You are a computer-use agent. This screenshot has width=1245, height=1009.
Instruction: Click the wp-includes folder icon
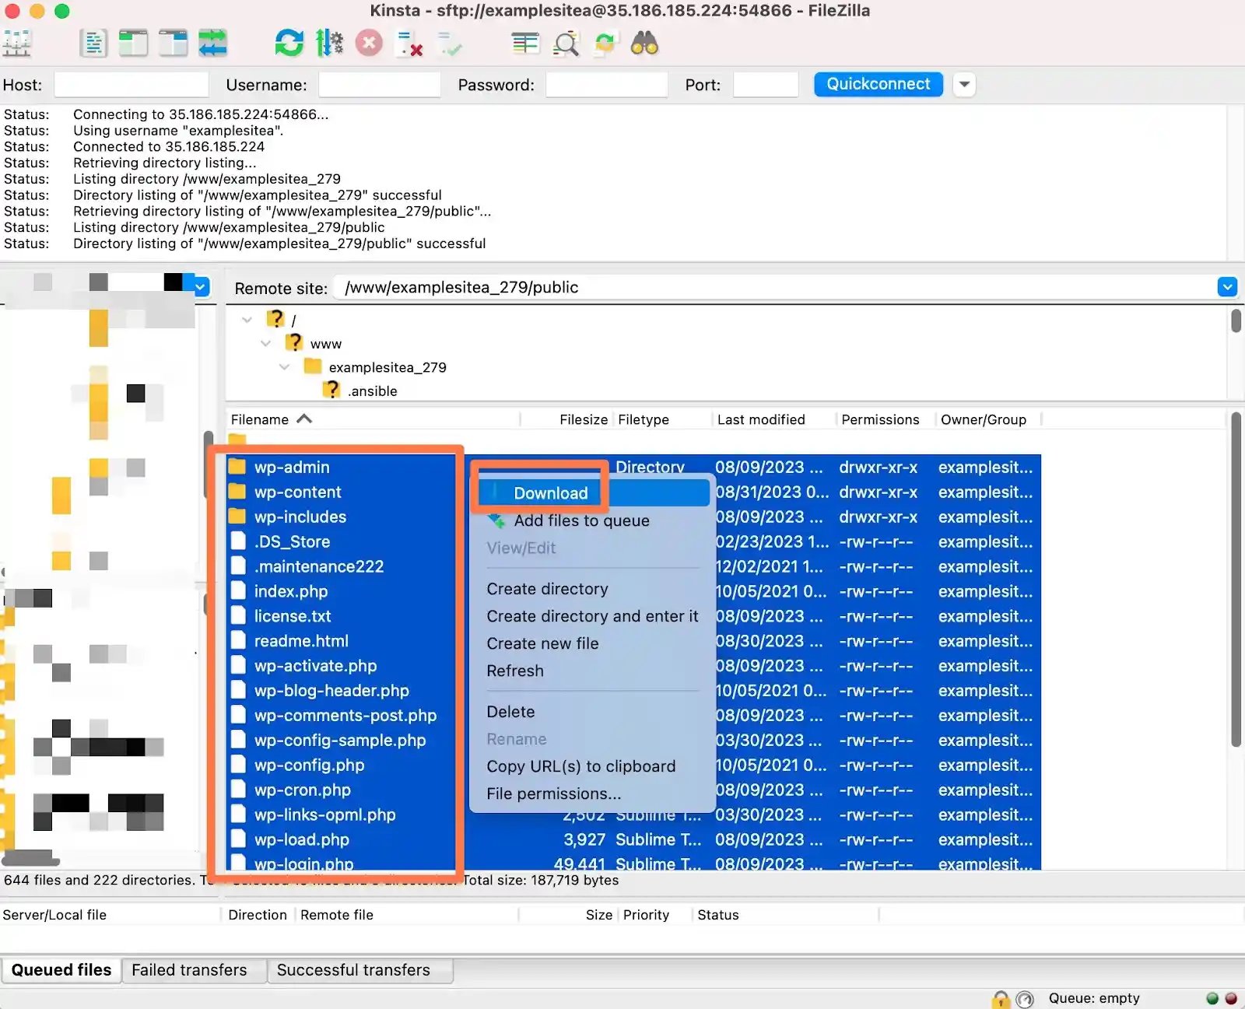click(x=237, y=517)
